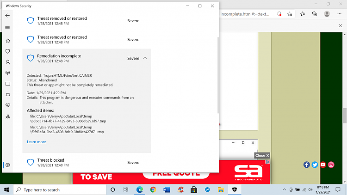Open Windows Security settings gear

(8, 165)
